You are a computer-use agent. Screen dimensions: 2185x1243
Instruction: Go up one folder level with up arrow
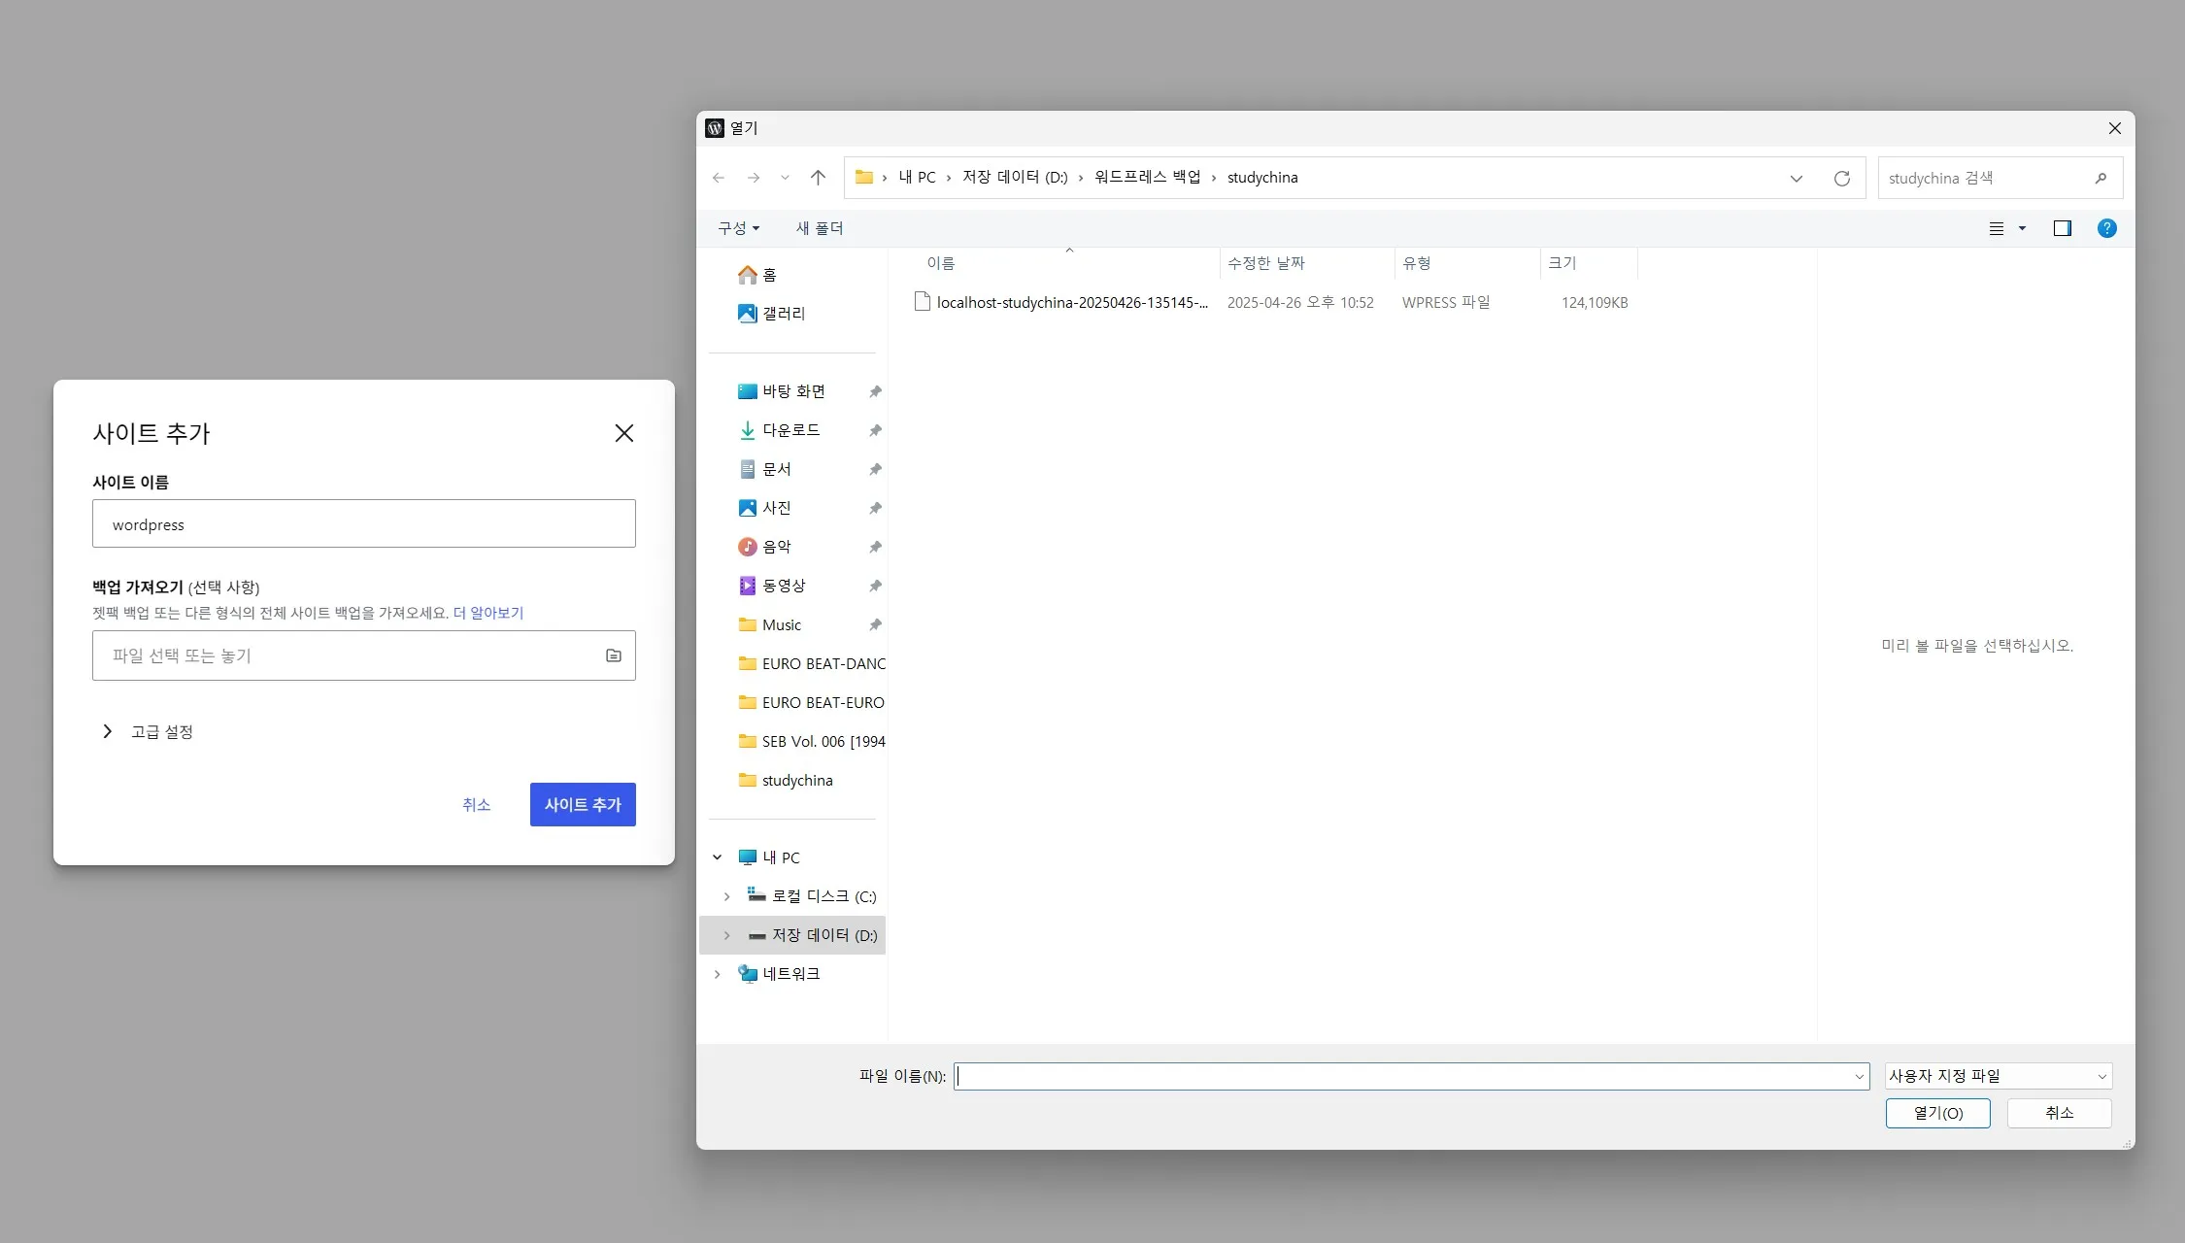[x=818, y=178]
